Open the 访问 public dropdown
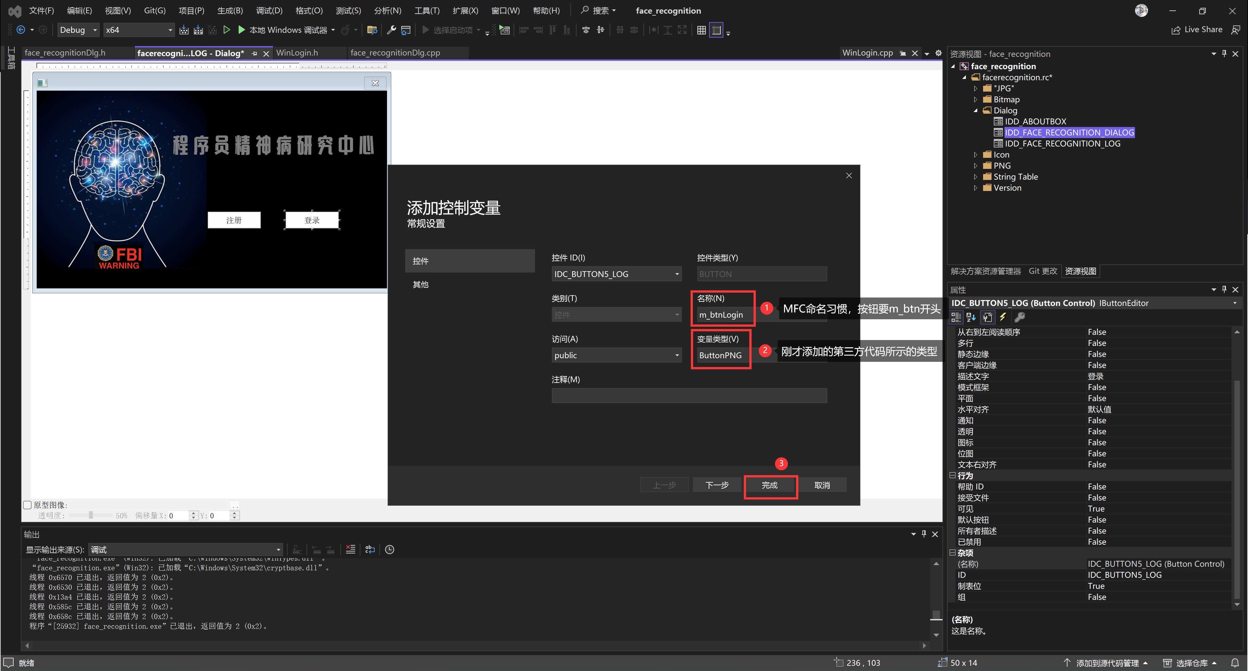Screen dimensions: 1248x671 coord(616,355)
